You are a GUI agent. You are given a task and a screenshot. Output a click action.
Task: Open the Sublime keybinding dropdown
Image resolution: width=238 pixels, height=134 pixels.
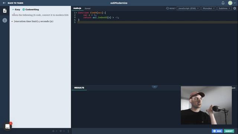pyautogui.click(x=224, y=8)
